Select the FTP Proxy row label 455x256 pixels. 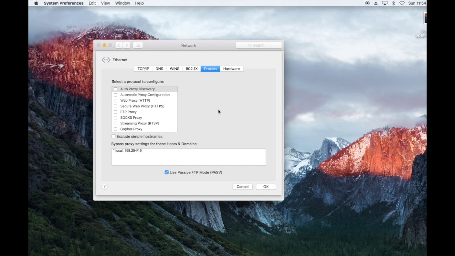pos(128,112)
